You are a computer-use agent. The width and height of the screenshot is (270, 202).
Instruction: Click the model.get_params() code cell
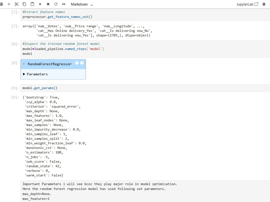(145, 88)
